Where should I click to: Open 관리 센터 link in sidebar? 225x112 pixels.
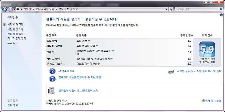[x=12, y=105]
